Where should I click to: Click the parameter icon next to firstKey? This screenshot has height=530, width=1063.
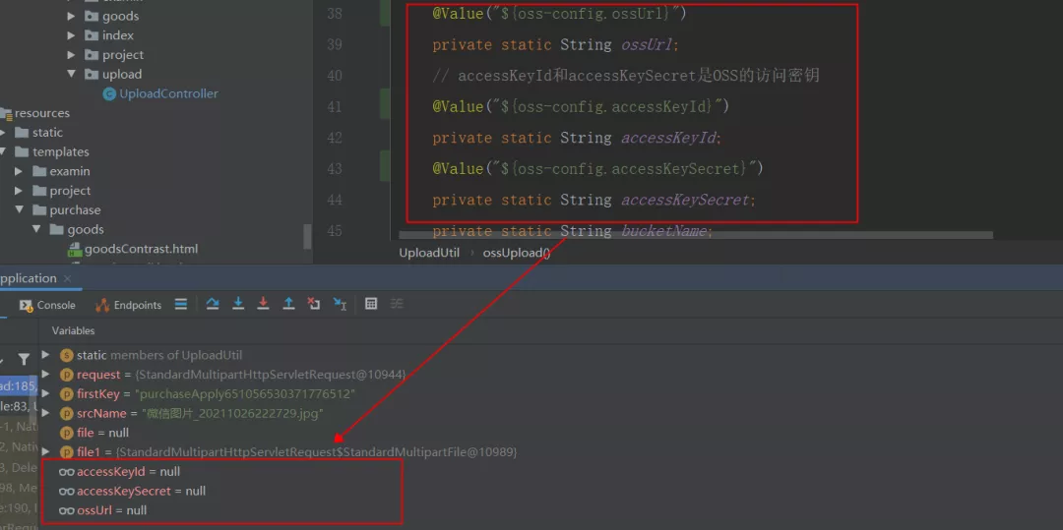click(x=67, y=394)
